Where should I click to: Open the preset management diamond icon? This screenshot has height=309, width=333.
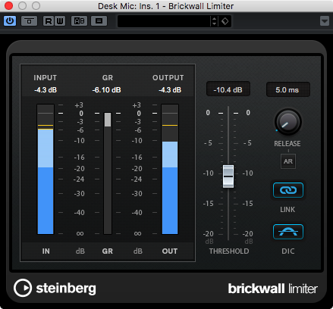click(225, 21)
